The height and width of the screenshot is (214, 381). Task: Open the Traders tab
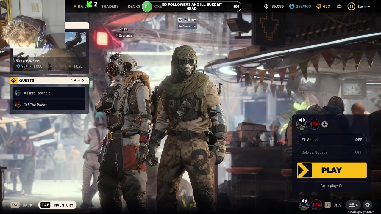pyautogui.click(x=110, y=6)
